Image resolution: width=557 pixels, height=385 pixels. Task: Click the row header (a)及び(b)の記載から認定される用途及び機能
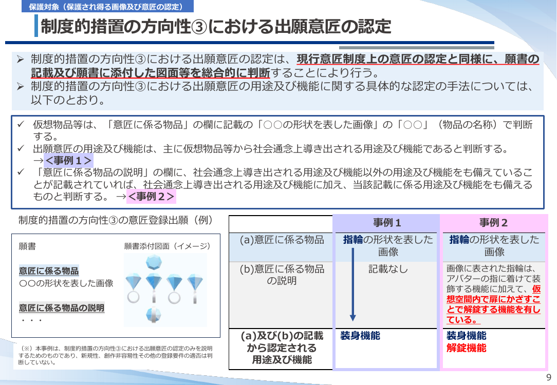point(282,348)
